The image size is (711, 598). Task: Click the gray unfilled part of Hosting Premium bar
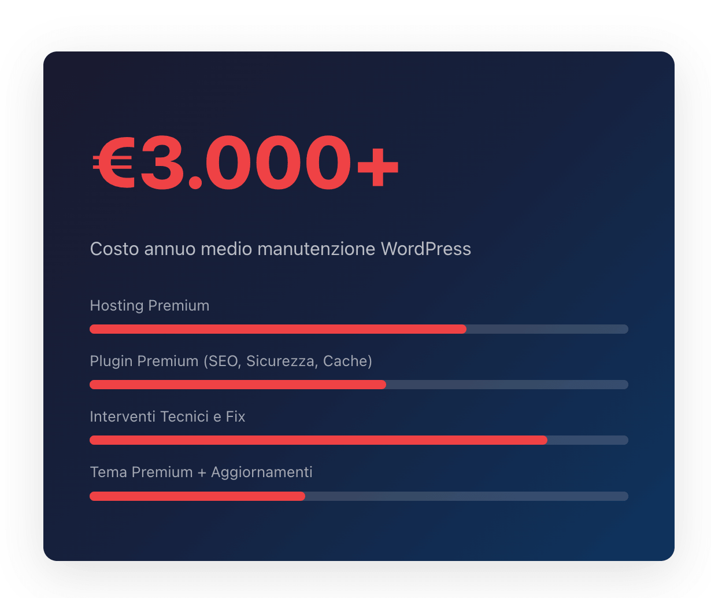tap(547, 329)
